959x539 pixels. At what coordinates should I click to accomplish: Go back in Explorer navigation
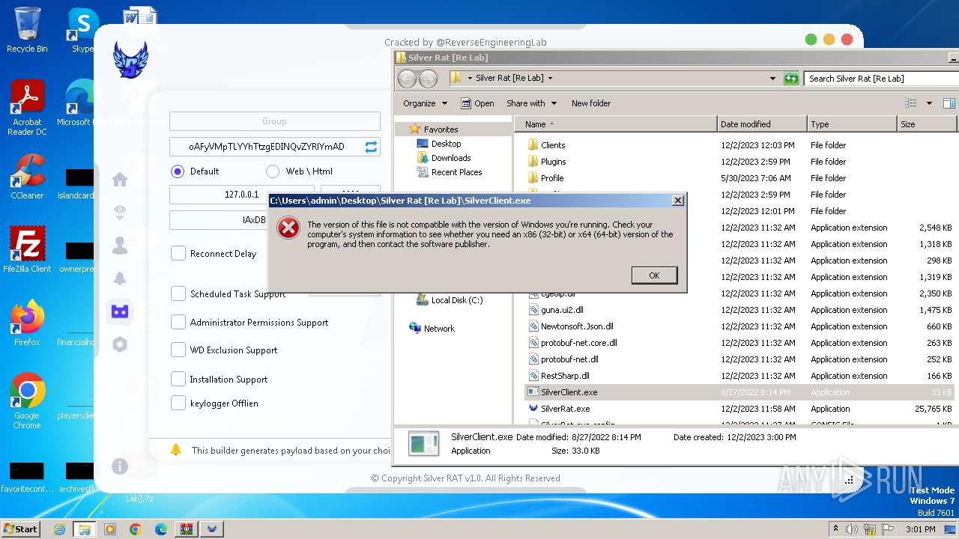tap(407, 78)
